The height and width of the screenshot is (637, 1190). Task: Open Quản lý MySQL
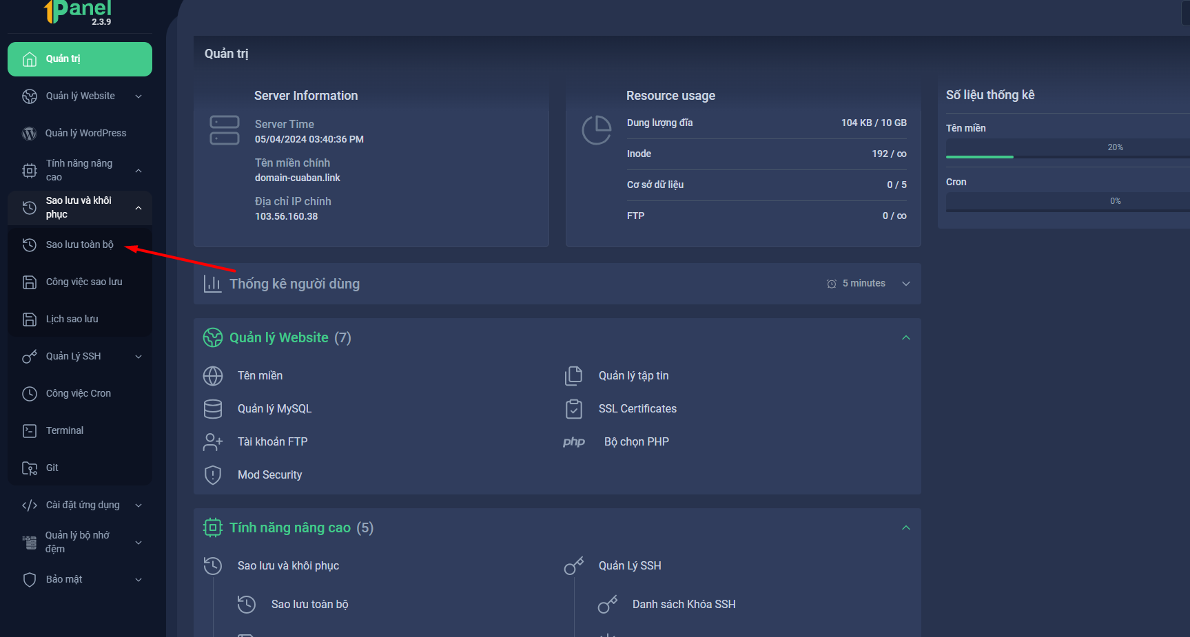[x=274, y=409]
